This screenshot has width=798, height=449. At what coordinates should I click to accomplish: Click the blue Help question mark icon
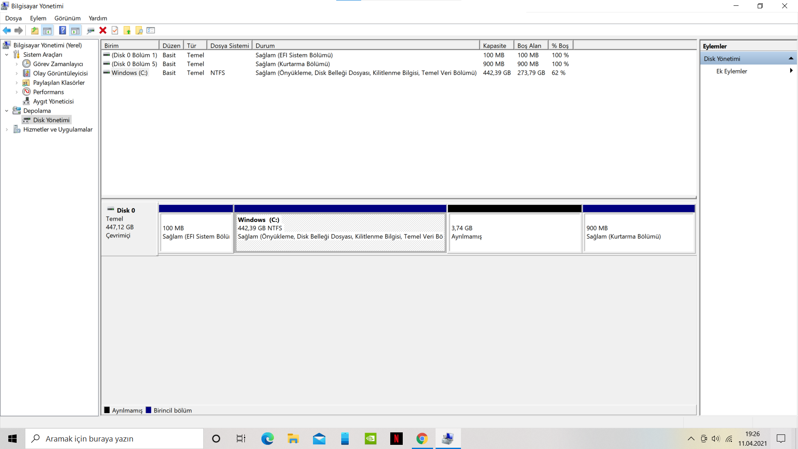pos(62,30)
